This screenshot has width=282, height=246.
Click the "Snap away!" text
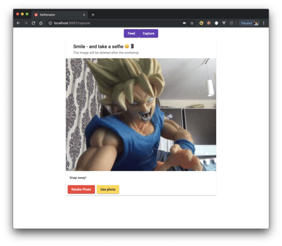tap(78, 178)
